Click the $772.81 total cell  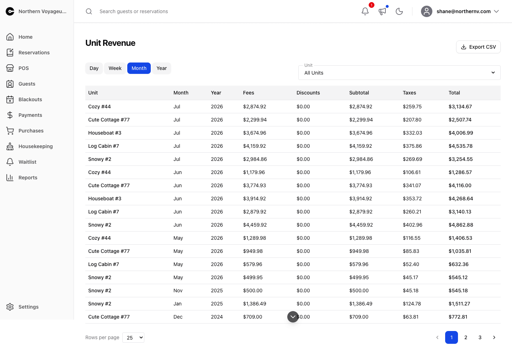coord(458,317)
